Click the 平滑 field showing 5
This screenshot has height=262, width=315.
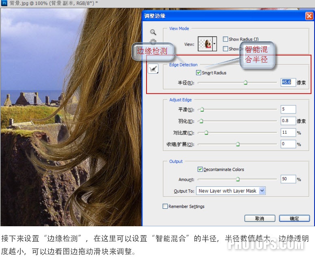(x=288, y=109)
